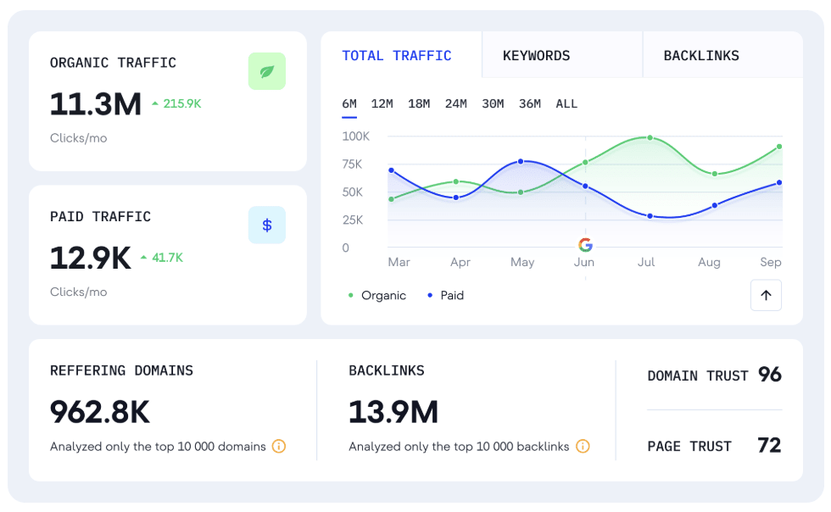Click the PAID TRAFFIC card heading
This screenshot has width=831, height=512.
tap(100, 217)
